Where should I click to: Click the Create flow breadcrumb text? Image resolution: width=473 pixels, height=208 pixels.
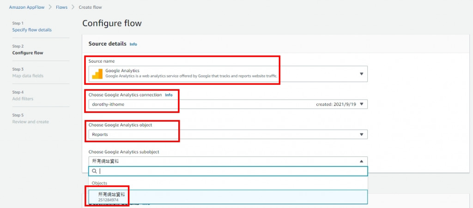(x=90, y=7)
